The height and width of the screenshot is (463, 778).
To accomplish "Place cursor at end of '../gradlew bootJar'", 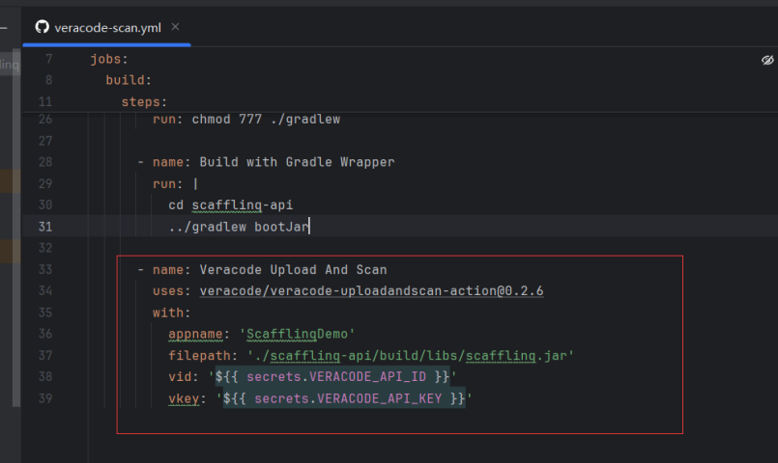I will click(309, 227).
